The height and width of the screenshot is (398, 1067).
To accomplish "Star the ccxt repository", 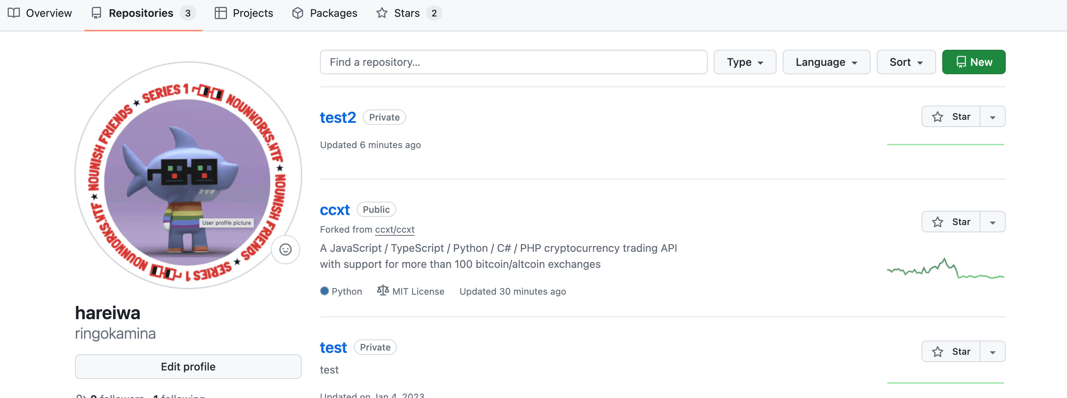I will pyautogui.click(x=951, y=222).
